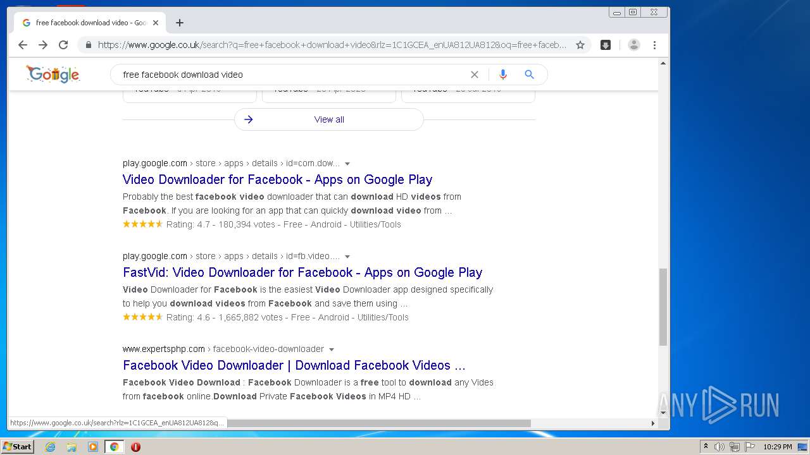Open Windows Media Player from taskbar
Viewport: 810px width, 455px height.
coord(93,447)
